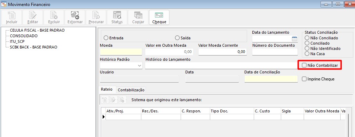
Task: Open calendar picker for Data do Lançamento
Action: point(295,39)
